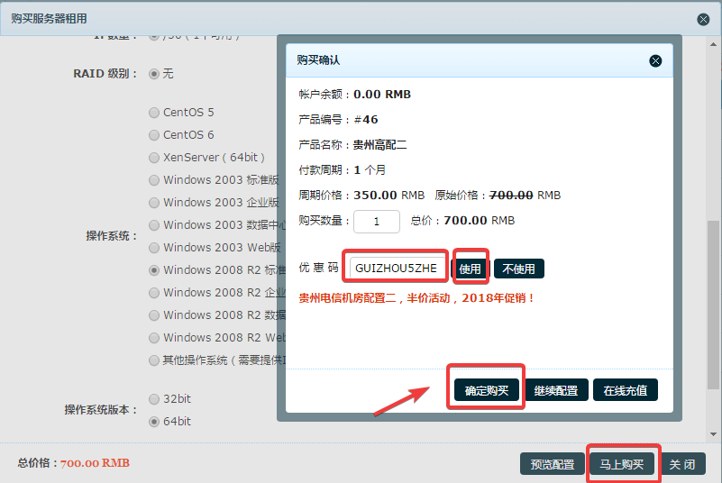
Task: Click the 优惠码 coupon code field
Action: point(396,269)
